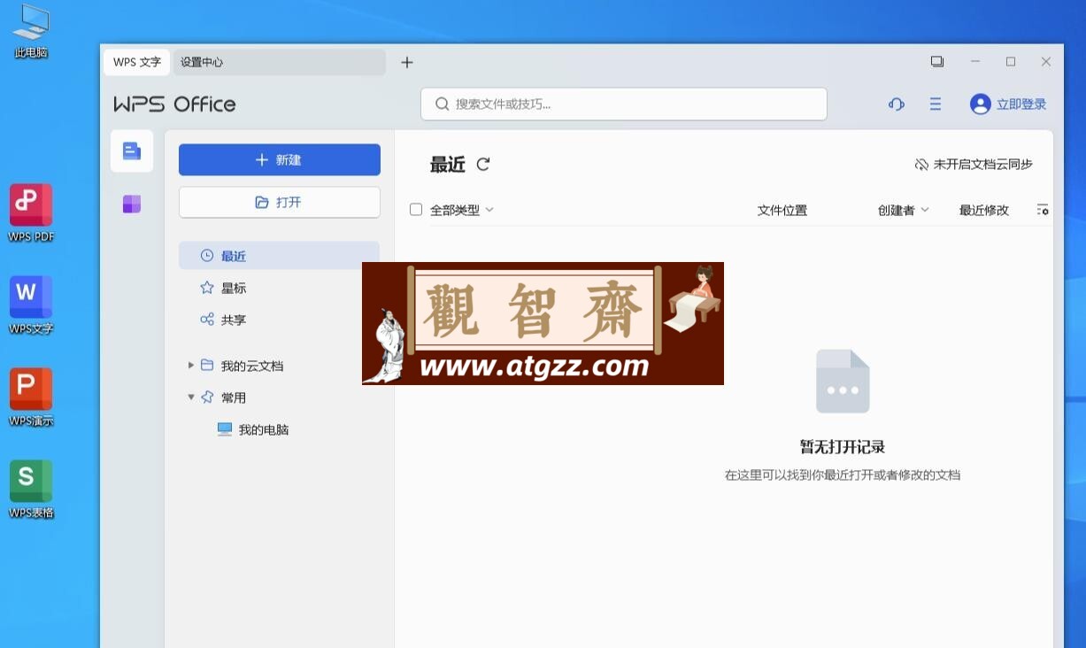Open the WPS文字 desktop icon
Image resolution: width=1086 pixels, height=648 pixels.
31,305
